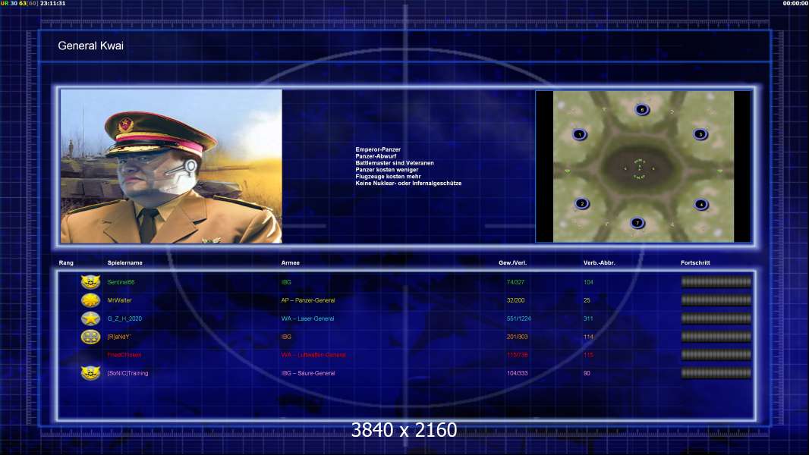Click the 'Armee' column header
This screenshot has width=809, height=455.
pyautogui.click(x=291, y=263)
